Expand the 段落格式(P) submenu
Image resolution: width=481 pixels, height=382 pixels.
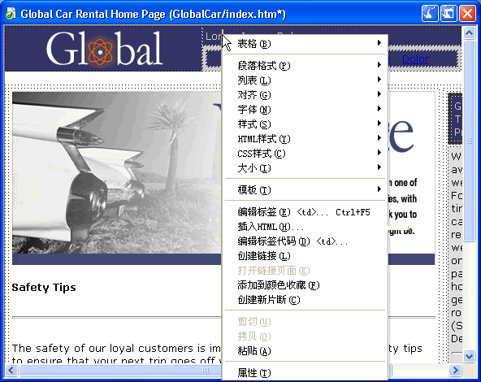pyautogui.click(x=305, y=66)
